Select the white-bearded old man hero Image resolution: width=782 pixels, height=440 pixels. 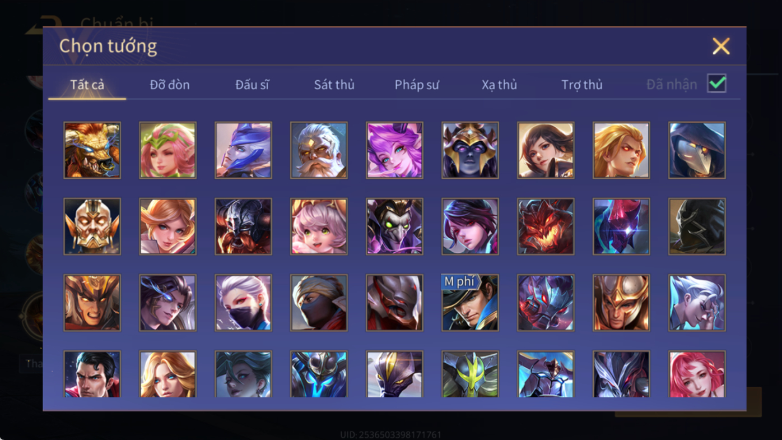click(x=319, y=150)
